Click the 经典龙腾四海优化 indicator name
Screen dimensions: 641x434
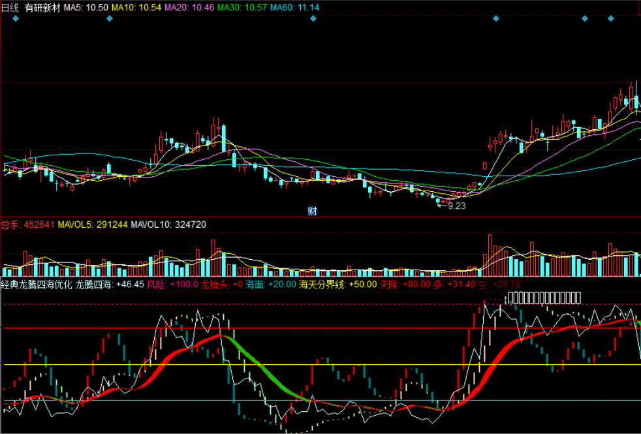pos(37,285)
